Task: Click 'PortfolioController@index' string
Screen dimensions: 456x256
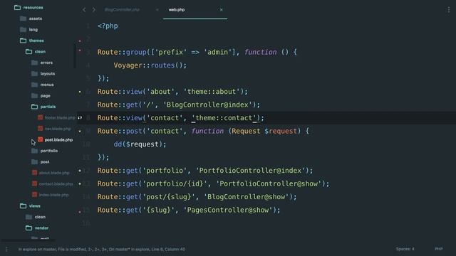Action: tap(250, 171)
